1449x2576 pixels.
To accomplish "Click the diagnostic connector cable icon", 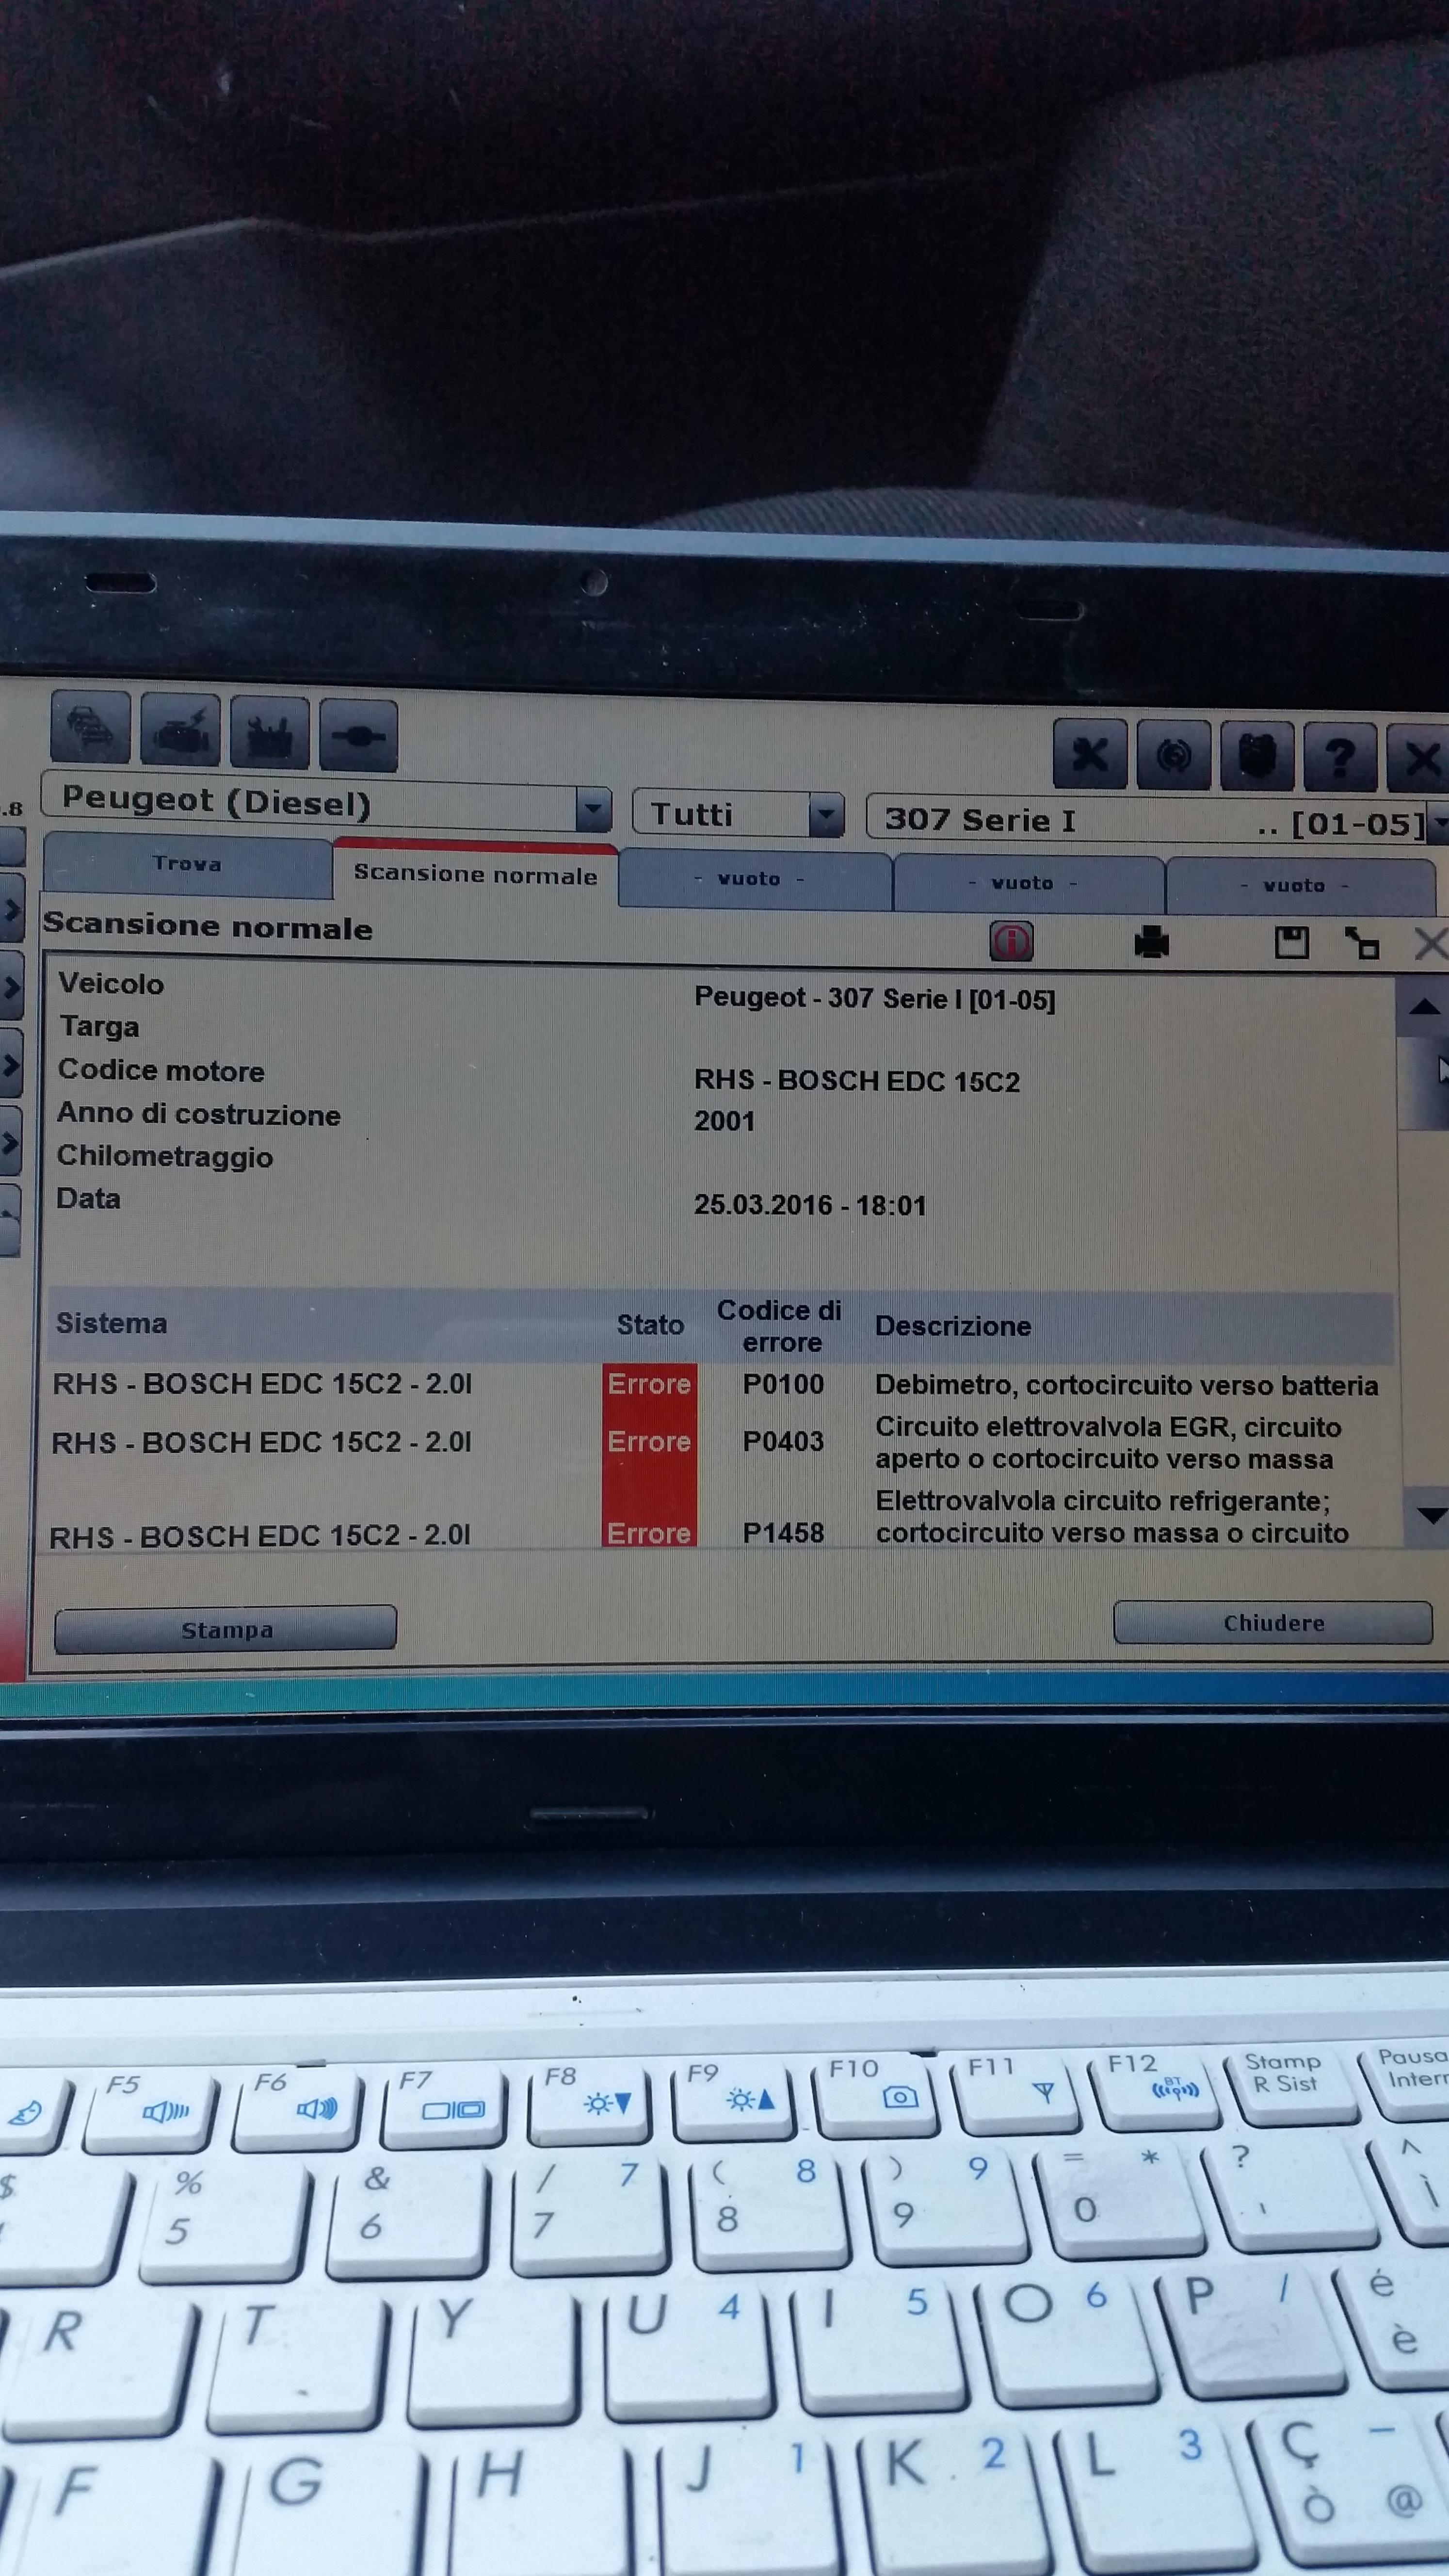I will coord(358,737).
